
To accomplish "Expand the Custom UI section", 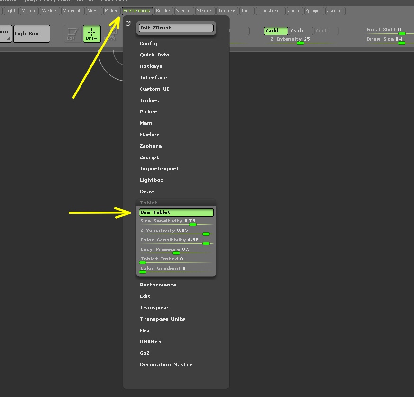I will tap(154, 89).
